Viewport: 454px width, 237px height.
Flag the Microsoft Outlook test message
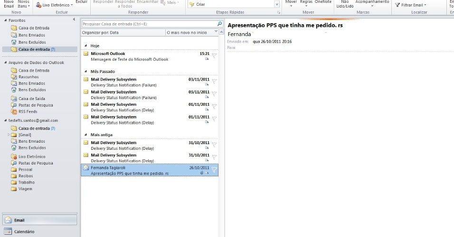pos(214,55)
